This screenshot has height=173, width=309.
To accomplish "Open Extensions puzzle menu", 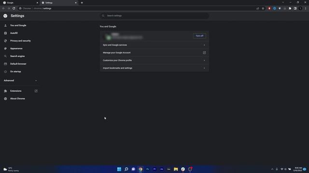I will pos(290,9).
